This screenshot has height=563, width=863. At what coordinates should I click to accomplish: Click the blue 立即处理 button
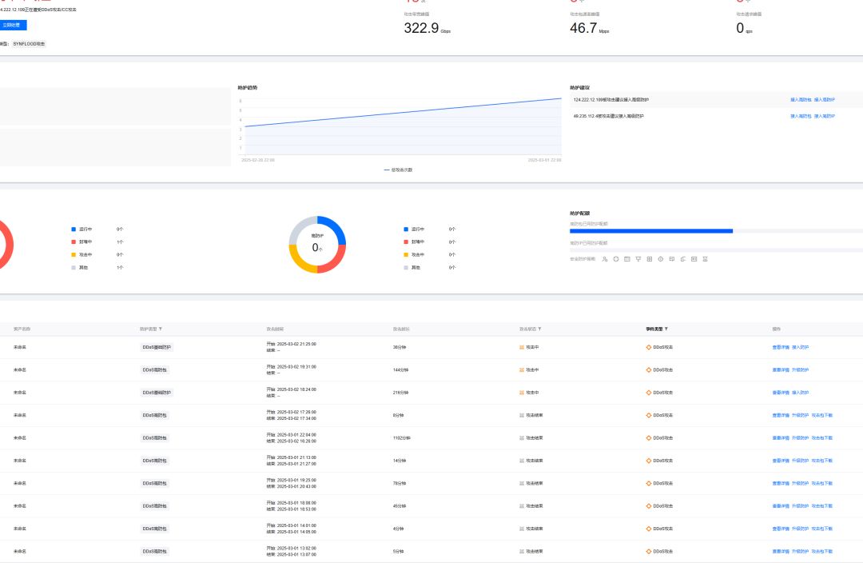[12, 26]
